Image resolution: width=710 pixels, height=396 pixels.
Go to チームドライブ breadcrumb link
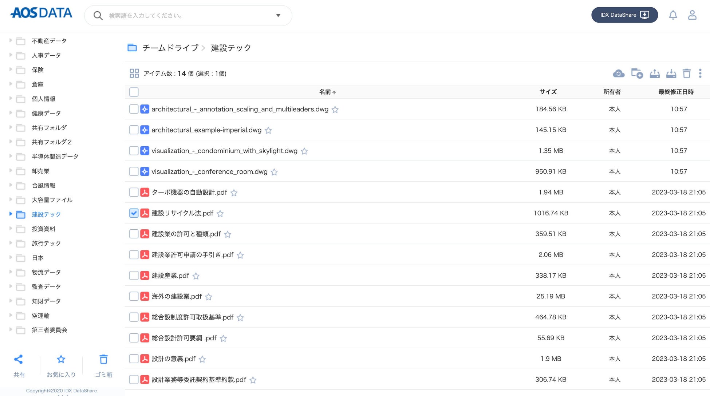pyautogui.click(x=170, y=48)
